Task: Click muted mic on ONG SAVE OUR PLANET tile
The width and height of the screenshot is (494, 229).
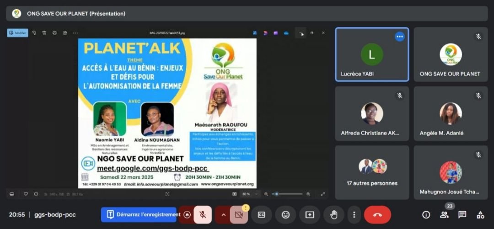Action: point(478,37)
